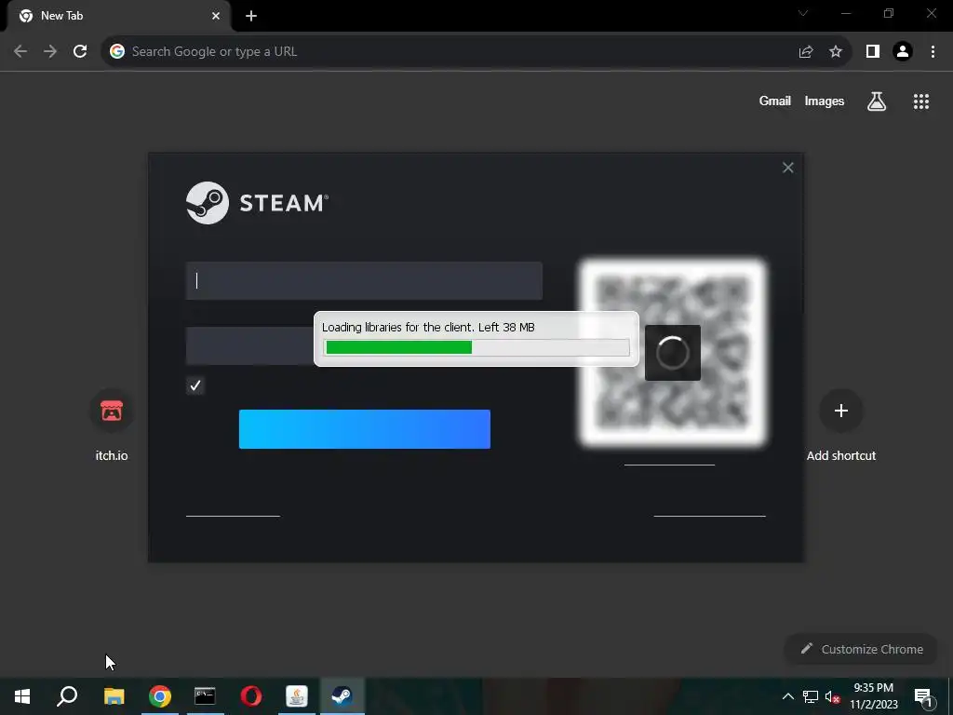
Task: Click the Chrome forward arrow
Action: pos(50,52)
